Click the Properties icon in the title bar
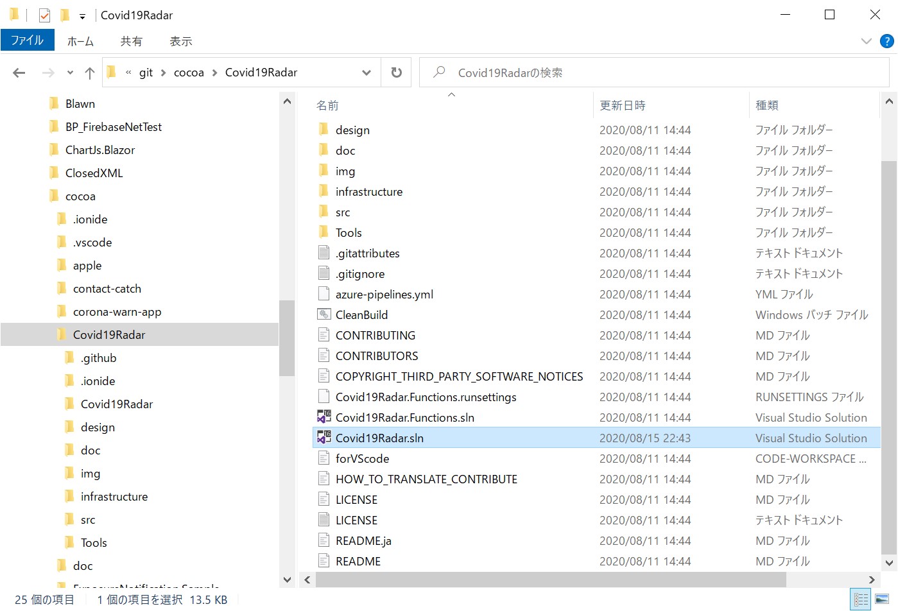898x611 pixels. tap(44, 15)
